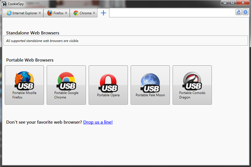Click the 'Standalone Web Browsers' heading
The width and height of the screenshot is (251, 167).
[x=33, y=33]
